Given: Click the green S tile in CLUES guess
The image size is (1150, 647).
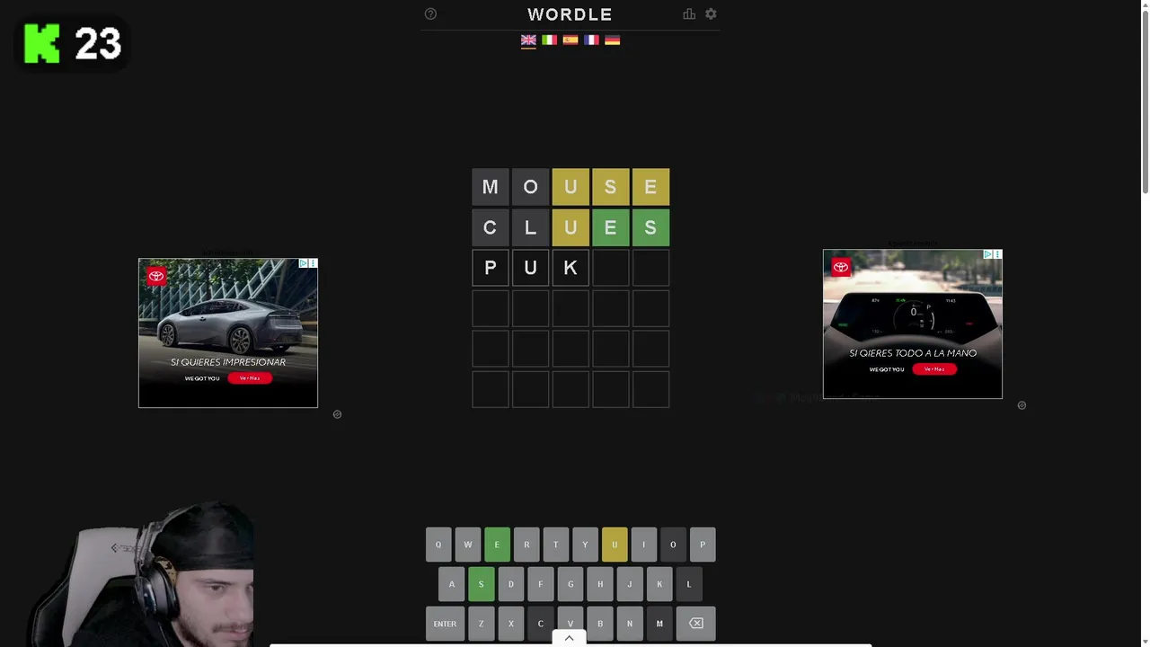Looking at the screenshot, I should [x=650, y=227].
